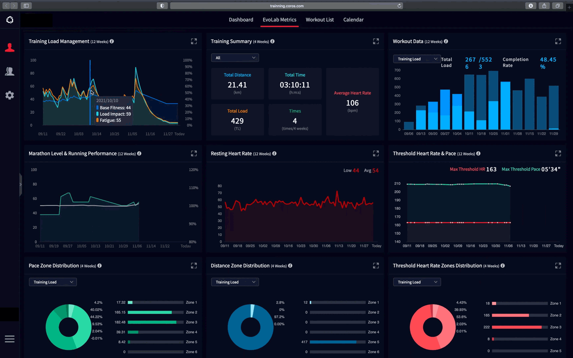
Task: Expand Threshold Heart Rate & Pace panel fullscreen
Action: (558, 153)
